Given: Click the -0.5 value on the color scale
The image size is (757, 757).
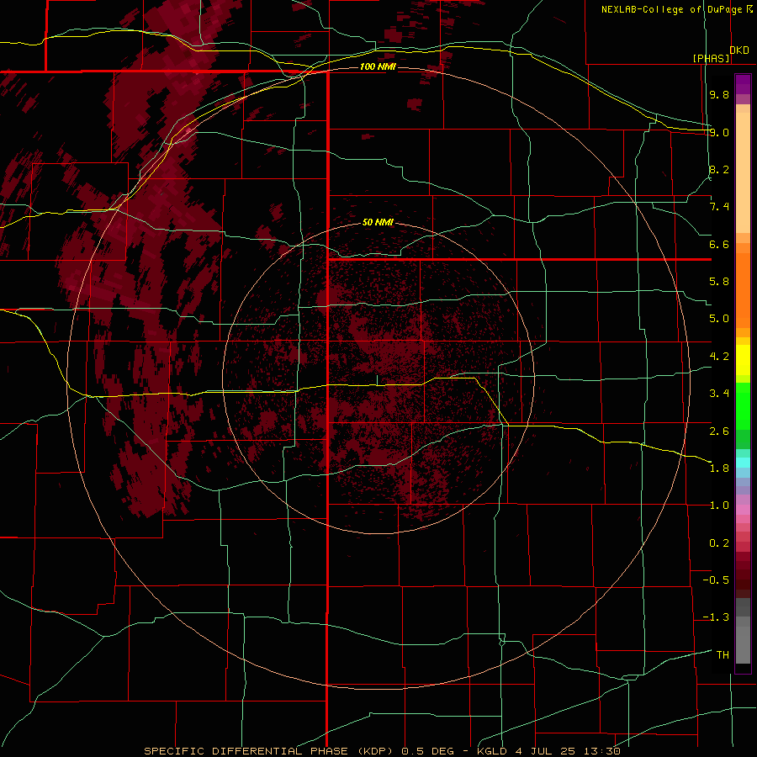Looking at the screenshot, I should pos(716,580).
